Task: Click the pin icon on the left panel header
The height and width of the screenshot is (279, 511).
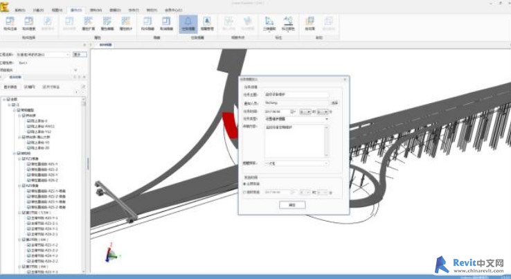Action: [79, 77]
